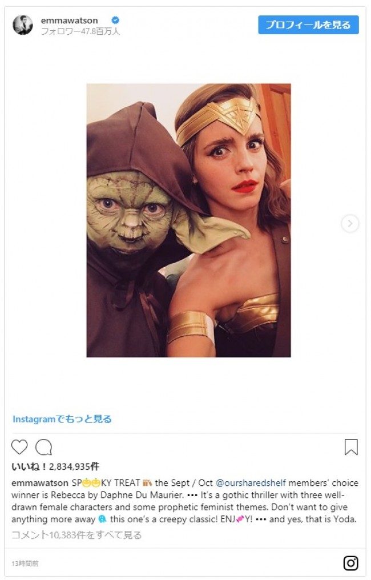Viewport: 371px width, 580px height.
Task: Open the Halloween costume selfie photo
Action: tap(189, 220)
